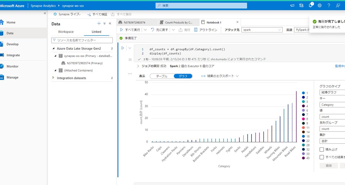Open 集計 合計 dropdown
Screen dimensions: 345x185
(332, 141)
